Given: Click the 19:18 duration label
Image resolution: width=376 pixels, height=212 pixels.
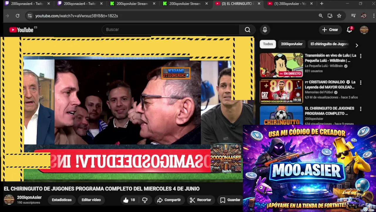Looking at the screenshot, I should (x=297, y=100).
